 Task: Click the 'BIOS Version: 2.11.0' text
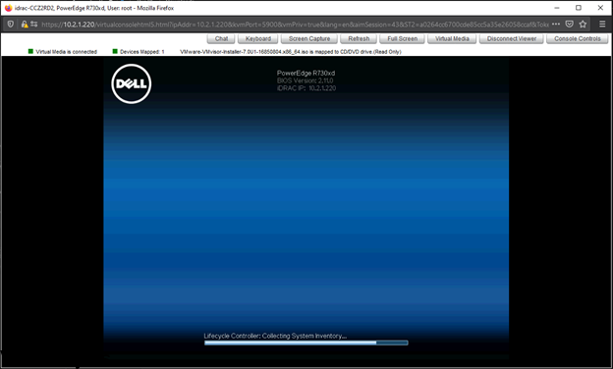point(305,80)
